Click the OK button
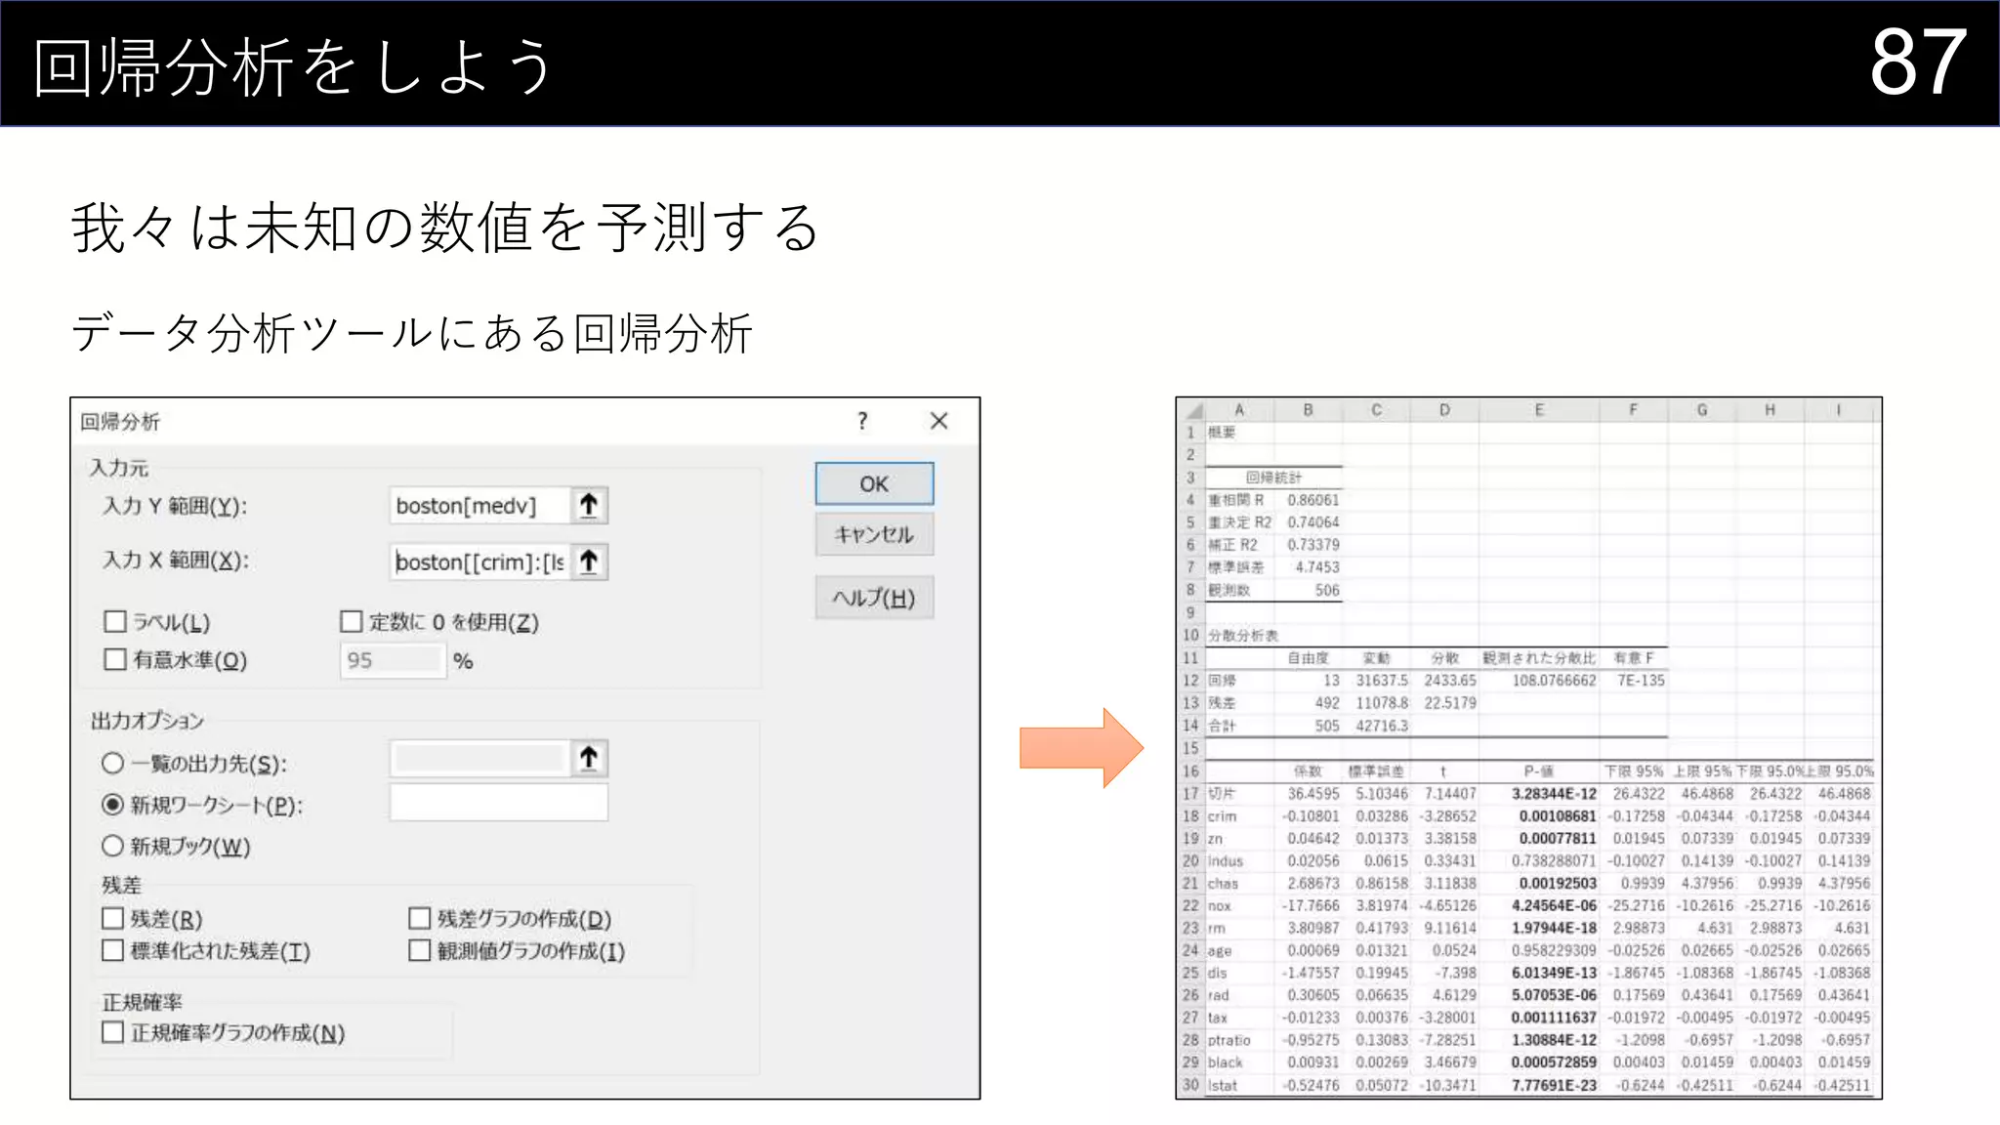The width and height of the screenshot is (2000, 1125). click(x=874, y=483)
